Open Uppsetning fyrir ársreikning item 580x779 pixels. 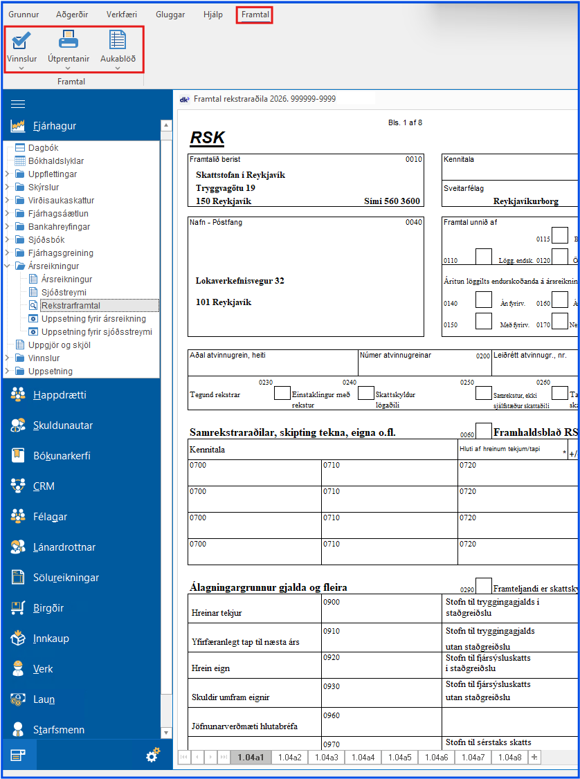tap(93, 319)
